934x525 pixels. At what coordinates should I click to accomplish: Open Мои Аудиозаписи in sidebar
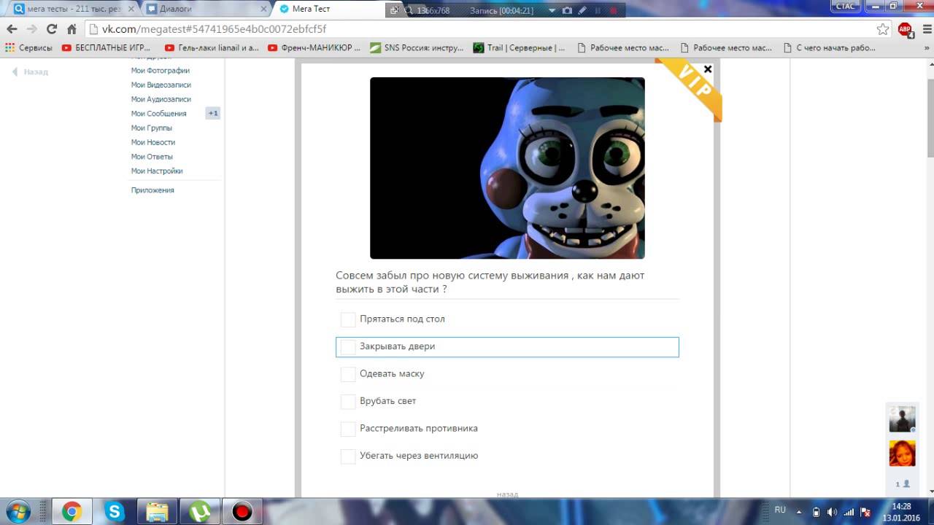tap(161, 99)
